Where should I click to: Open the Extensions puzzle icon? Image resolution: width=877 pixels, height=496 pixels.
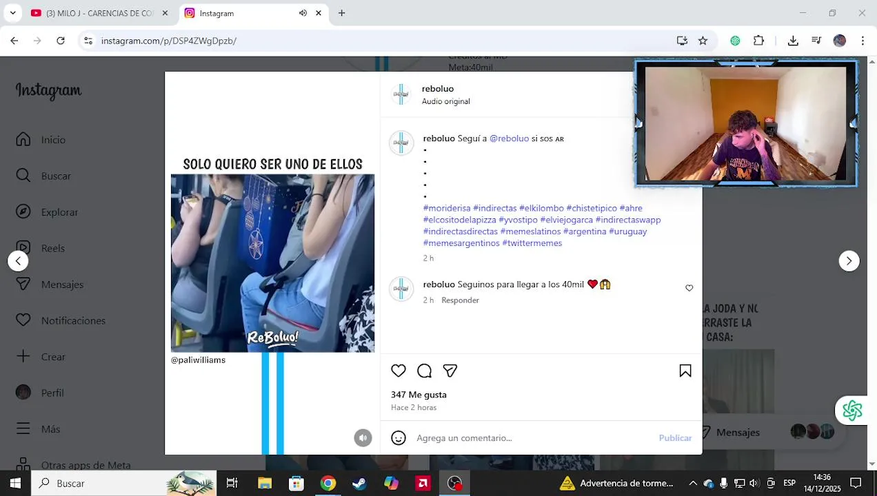pos(758,41)
